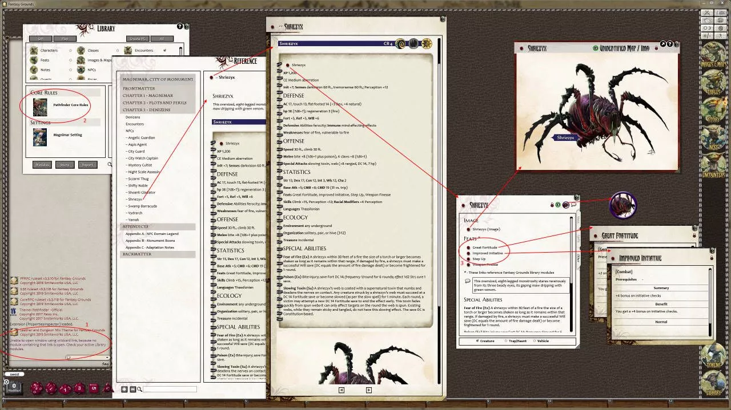Click the Images & Maps icon in Library
The width and height of the screenshot is (731, 410).
pyautogui.click(x=81, y=60)
